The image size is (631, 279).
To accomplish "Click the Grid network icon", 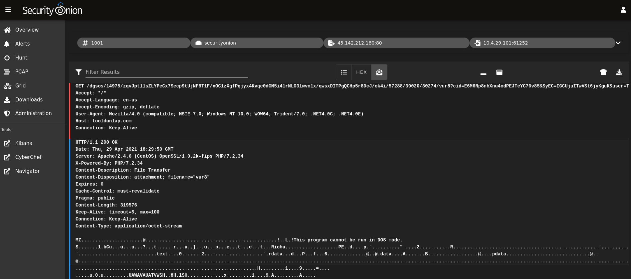I will (7, 86).
